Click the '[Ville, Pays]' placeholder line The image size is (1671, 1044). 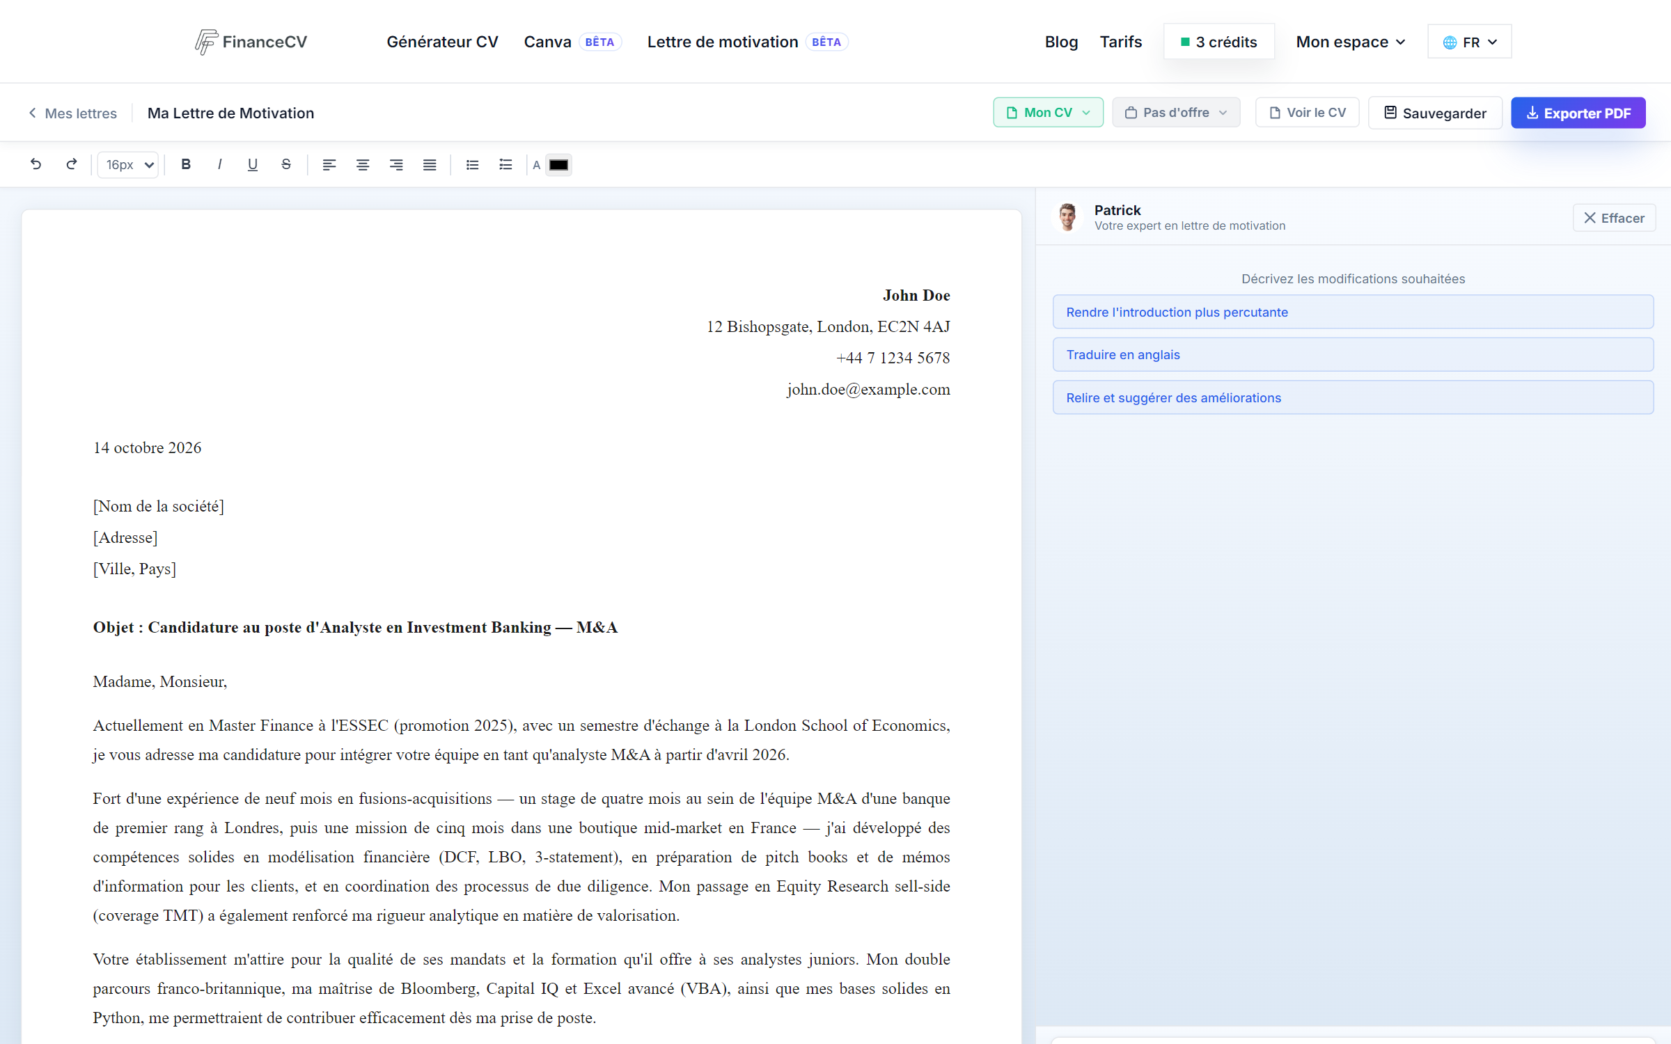pos(134,569)
